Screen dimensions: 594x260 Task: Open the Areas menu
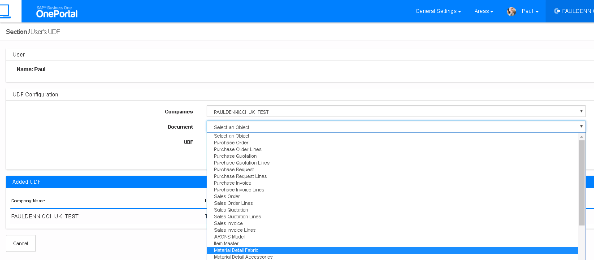[x=484, y=11]
